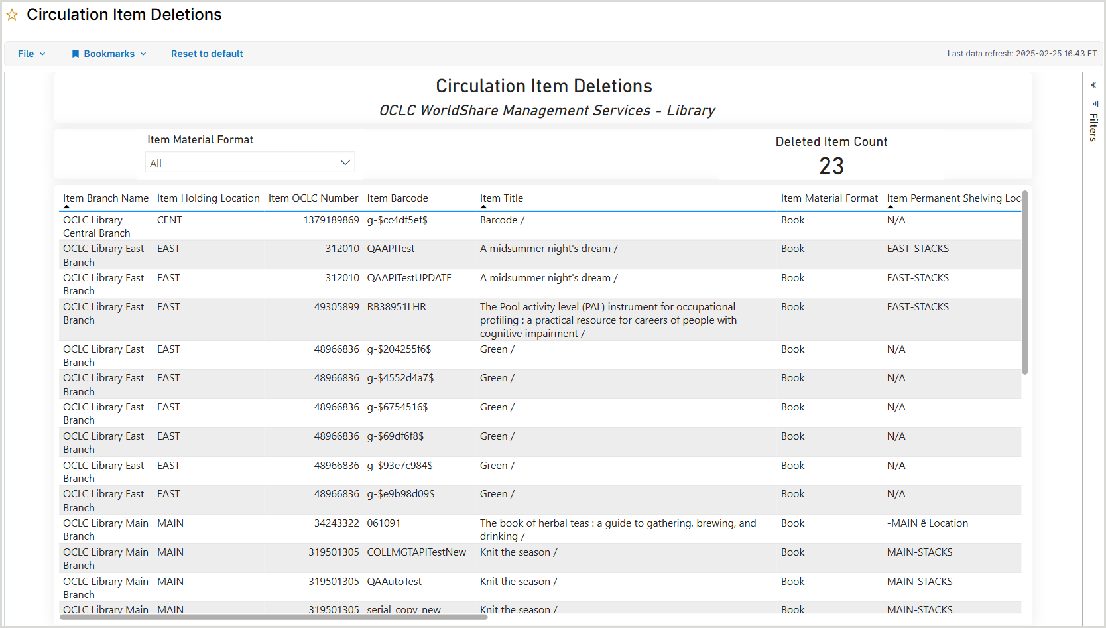Screen dimensions: 1106x628
Task: Click the chevron beside the Bookmarks menu
Action: [142, 54]
